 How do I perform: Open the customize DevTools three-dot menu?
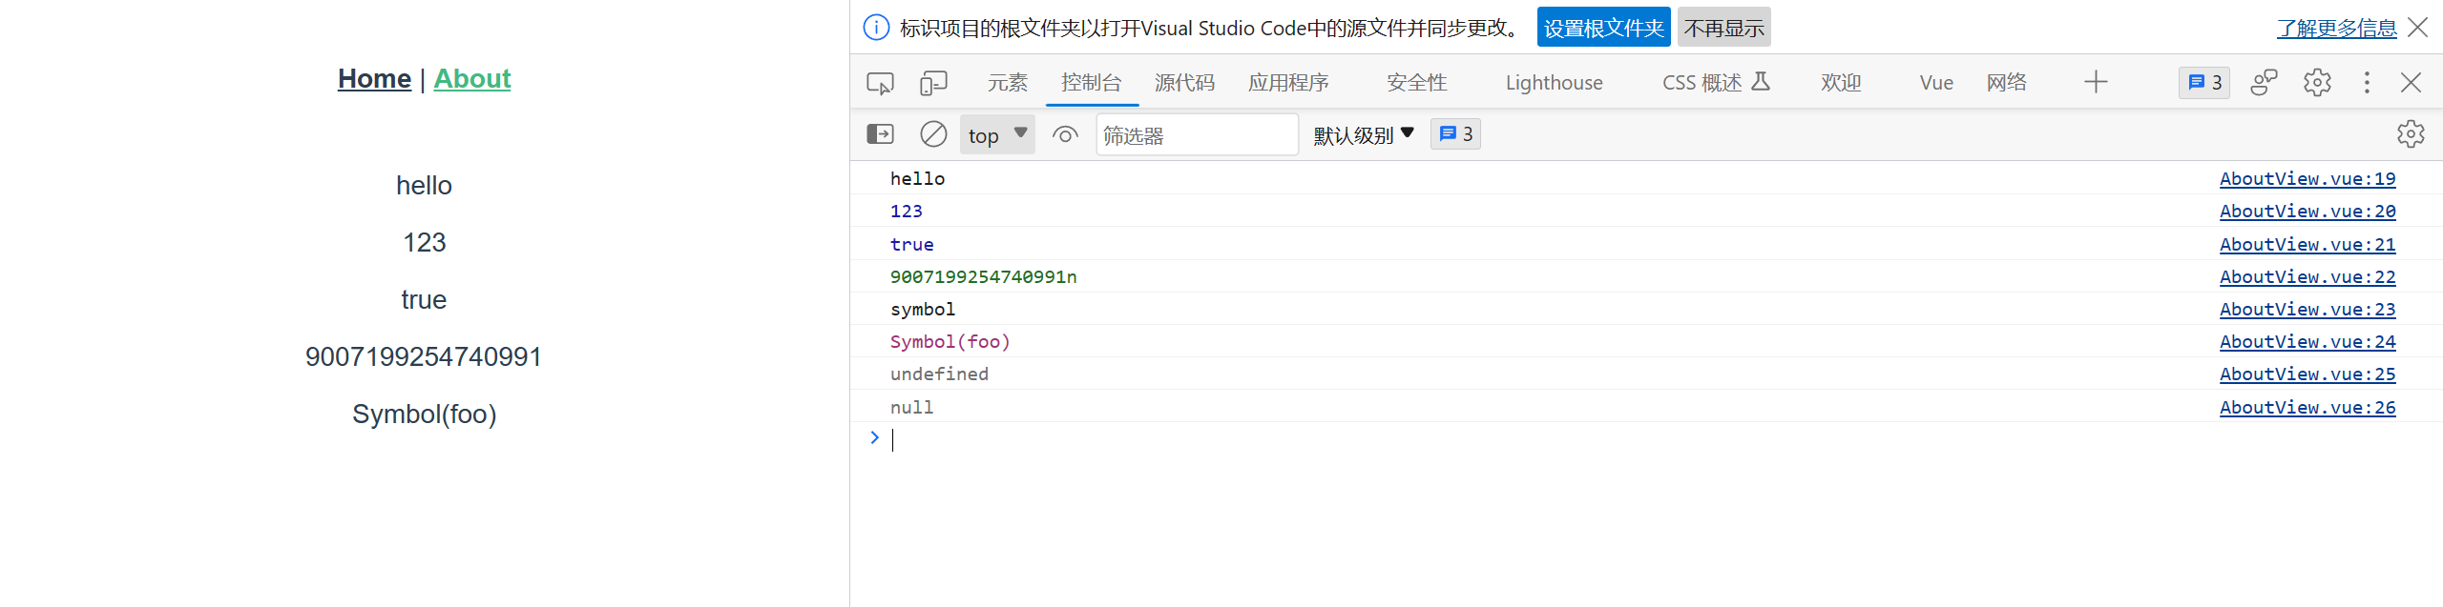click(2367, 82)
